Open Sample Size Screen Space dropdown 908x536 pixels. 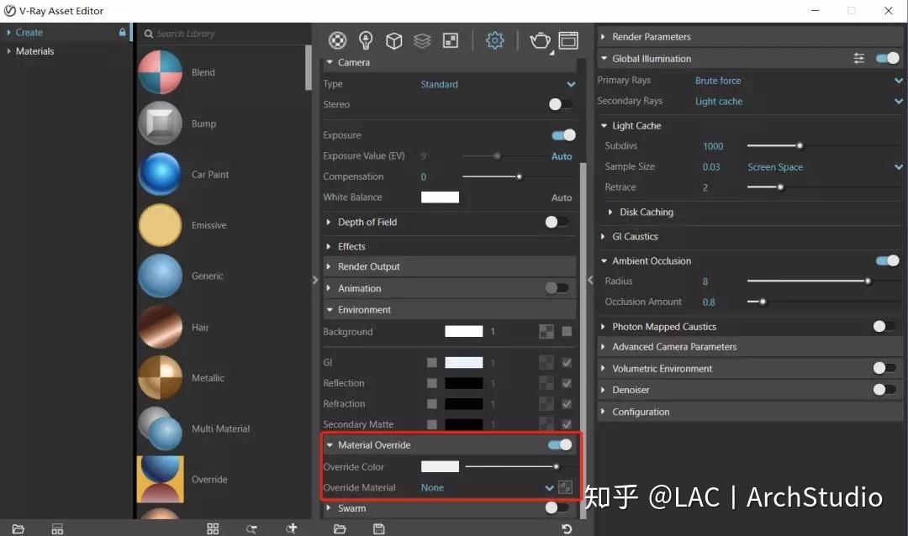click(825, 166)
